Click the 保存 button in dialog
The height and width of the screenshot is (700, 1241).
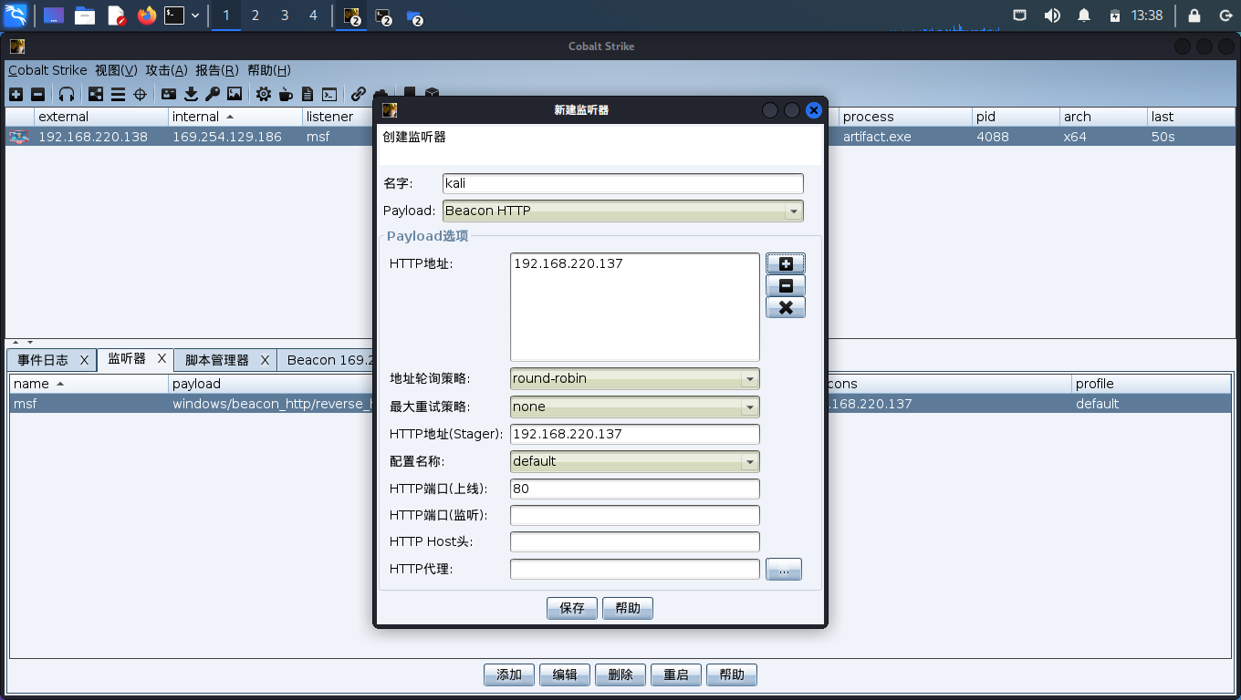[x=572, y=608]
